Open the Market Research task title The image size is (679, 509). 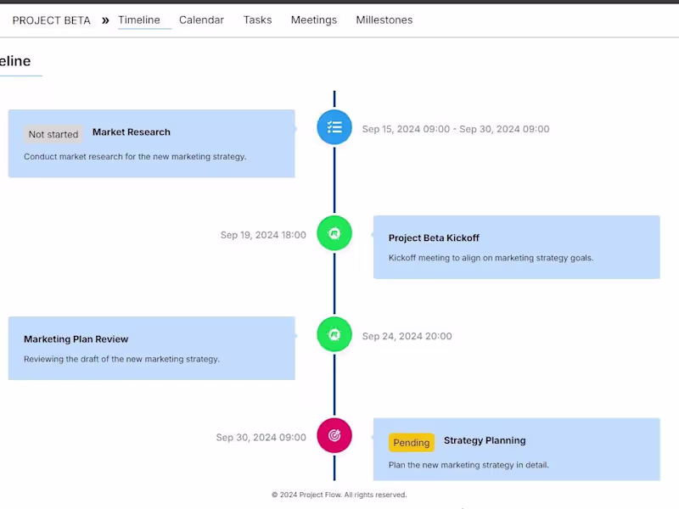coord(132,132)
